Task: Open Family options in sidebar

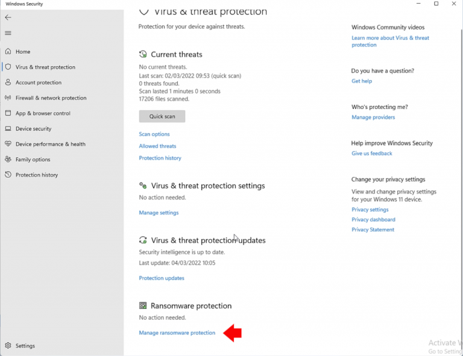Action: point(33,160)
